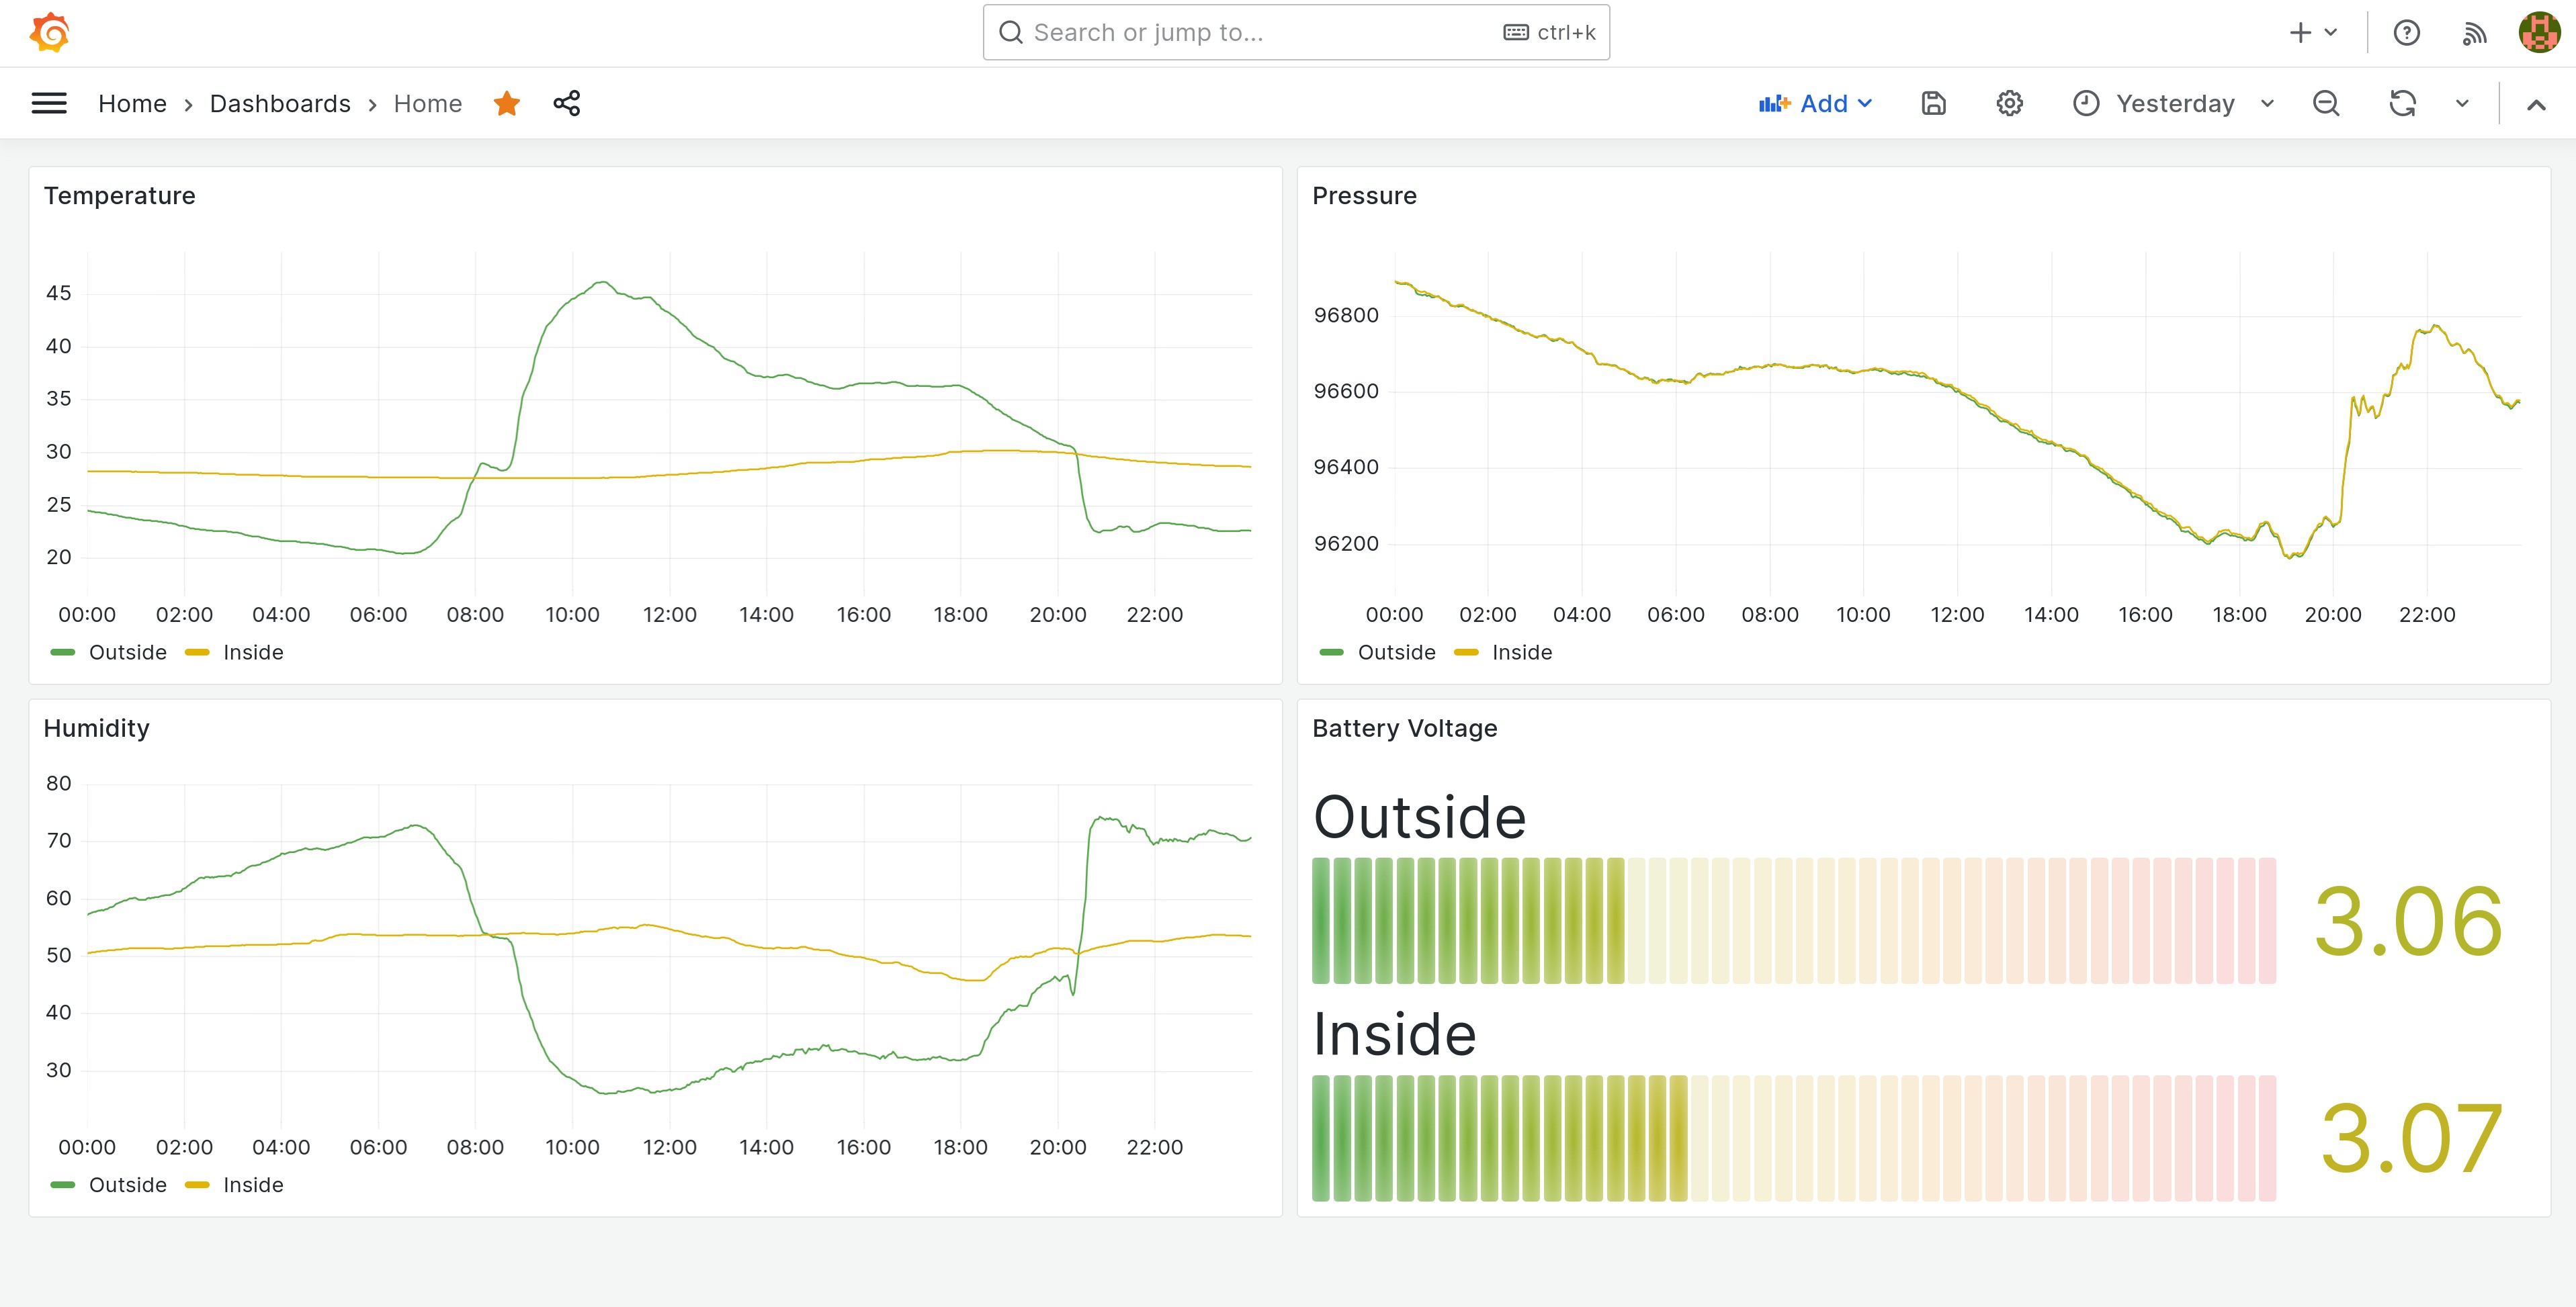This screenshot has width=2576, height=1307.
Task: Zoom out the time range
Action: 2327,103
